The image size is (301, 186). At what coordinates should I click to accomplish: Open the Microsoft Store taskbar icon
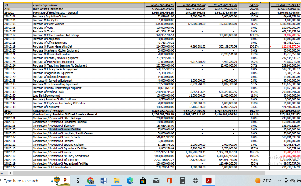(x=143, y=181)
